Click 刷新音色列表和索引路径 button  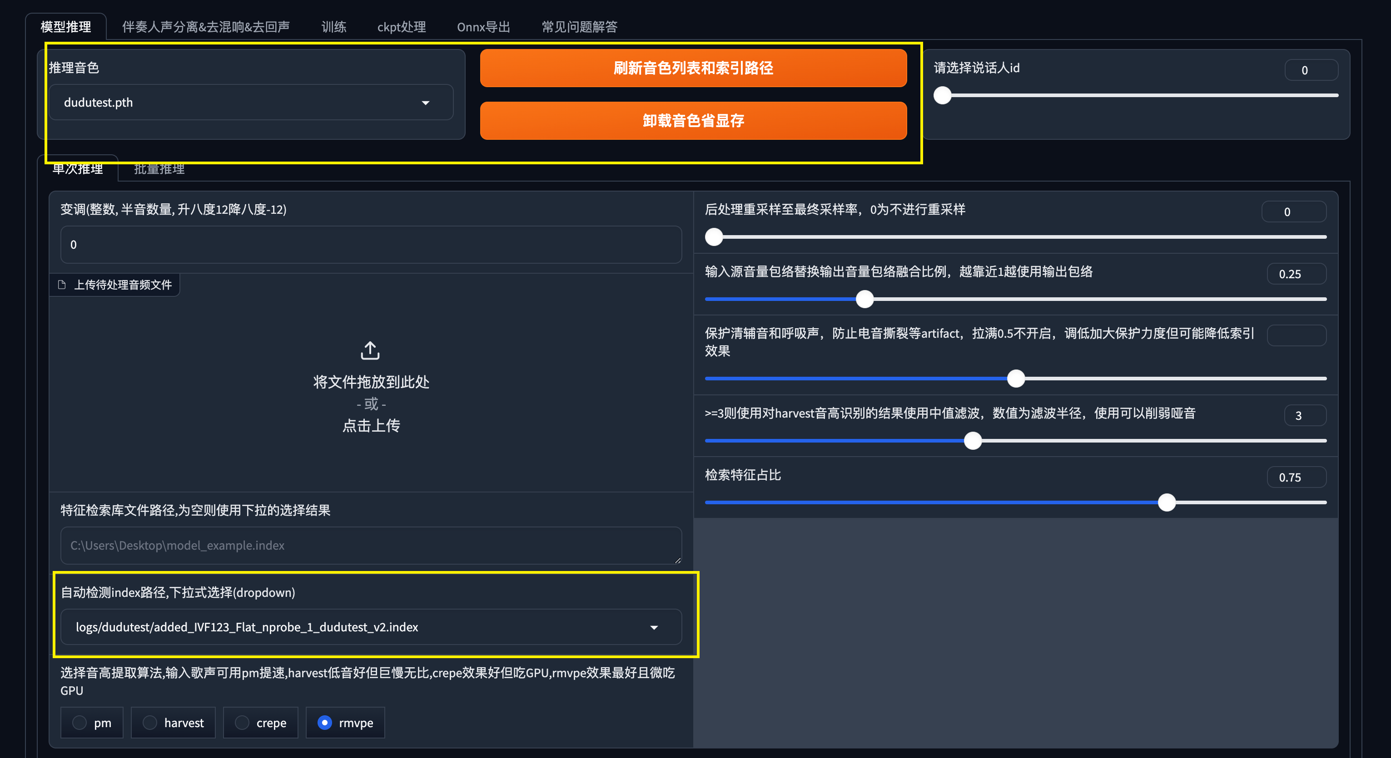click(693, 68)
